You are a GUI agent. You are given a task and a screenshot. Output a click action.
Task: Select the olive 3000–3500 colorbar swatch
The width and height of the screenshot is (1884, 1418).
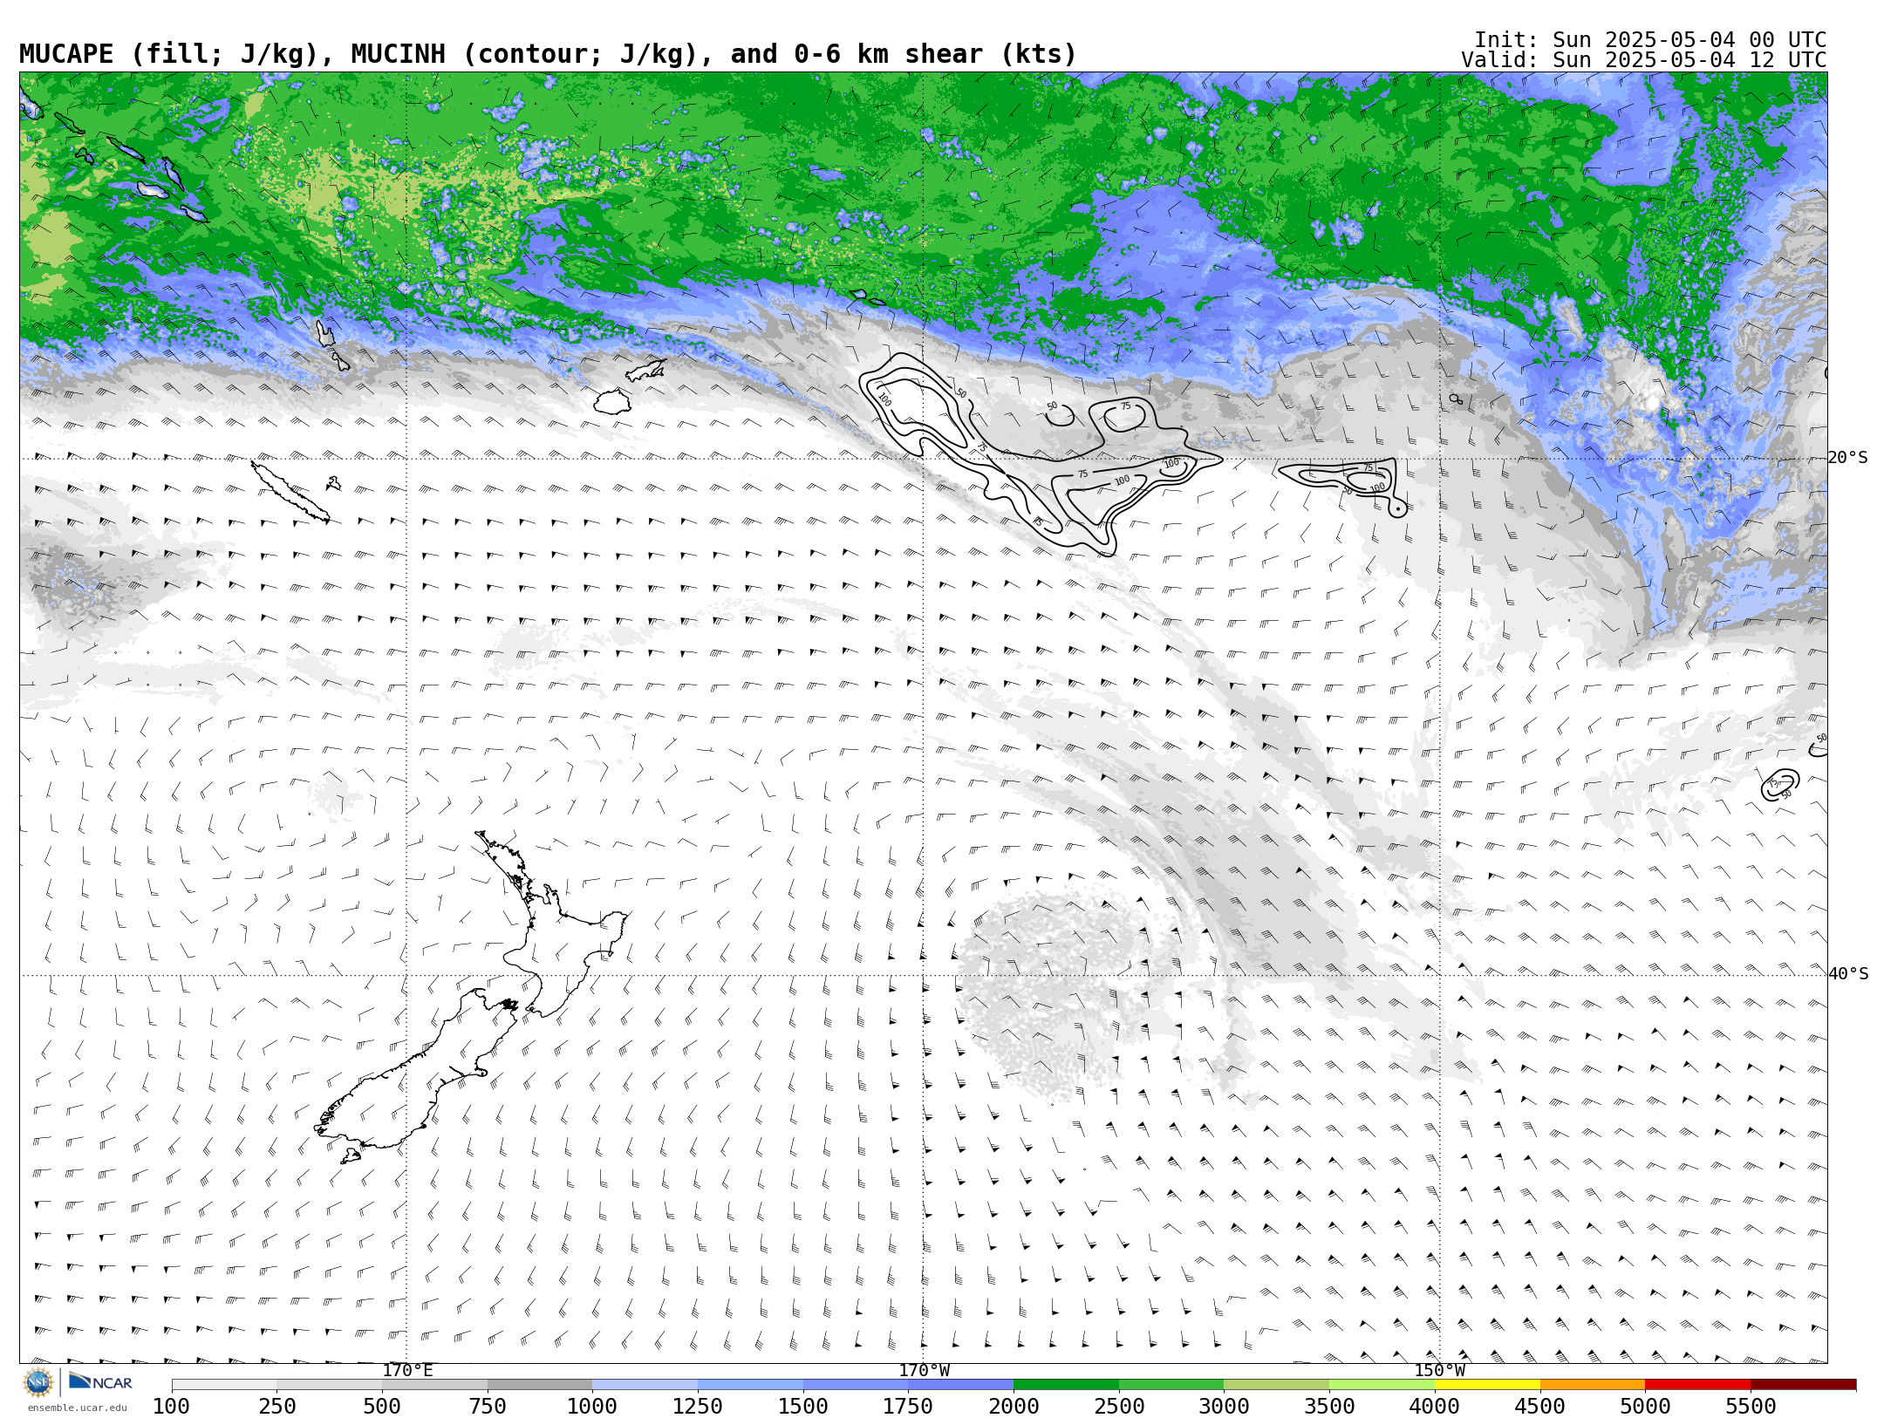pos(1276,1385)
